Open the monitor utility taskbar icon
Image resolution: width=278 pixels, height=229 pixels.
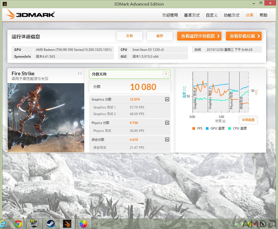tap(34, 224)
